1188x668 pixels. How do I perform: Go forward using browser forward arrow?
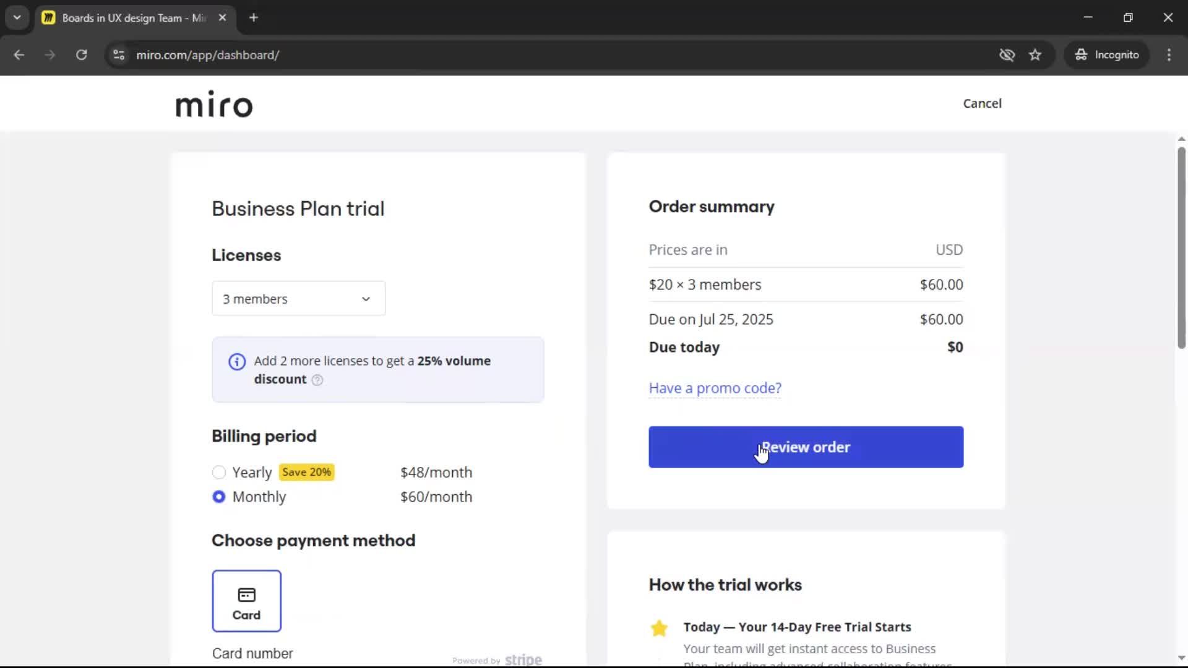pos(49,55)
